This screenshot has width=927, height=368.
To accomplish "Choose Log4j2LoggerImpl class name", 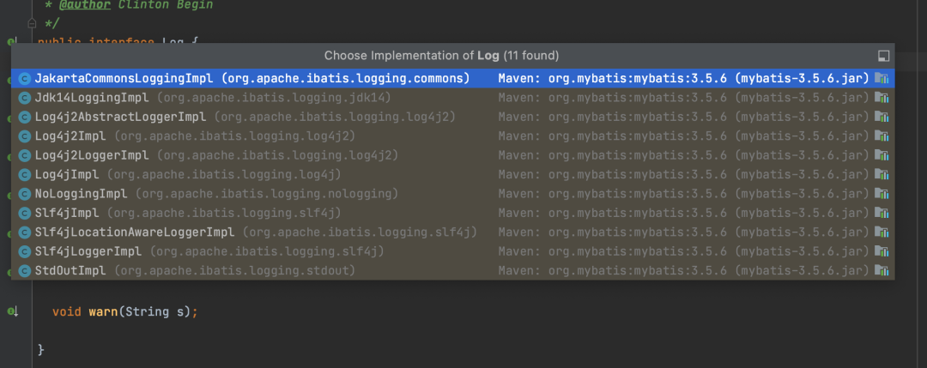I will pos(92,155).
